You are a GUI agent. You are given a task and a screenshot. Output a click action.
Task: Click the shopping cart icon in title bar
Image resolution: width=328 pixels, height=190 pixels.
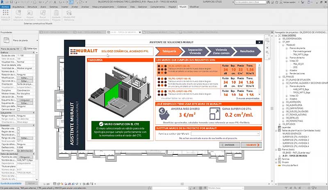tap(302, 2)
